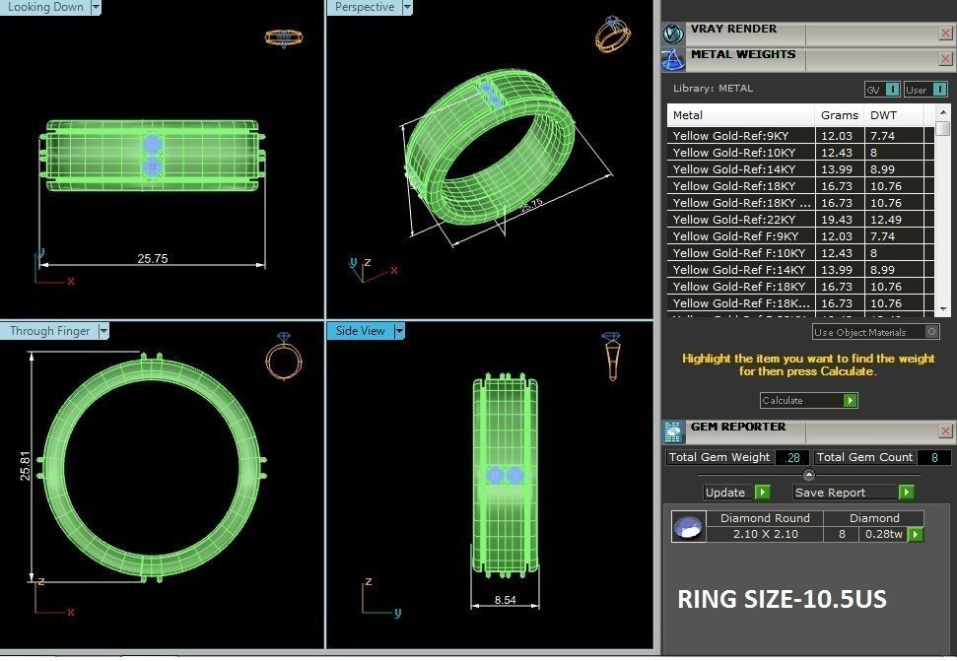Screen dimensions: 957x661
Task: Click the ring icon in Through Finger viewport
Action: (x=284, y=357)
